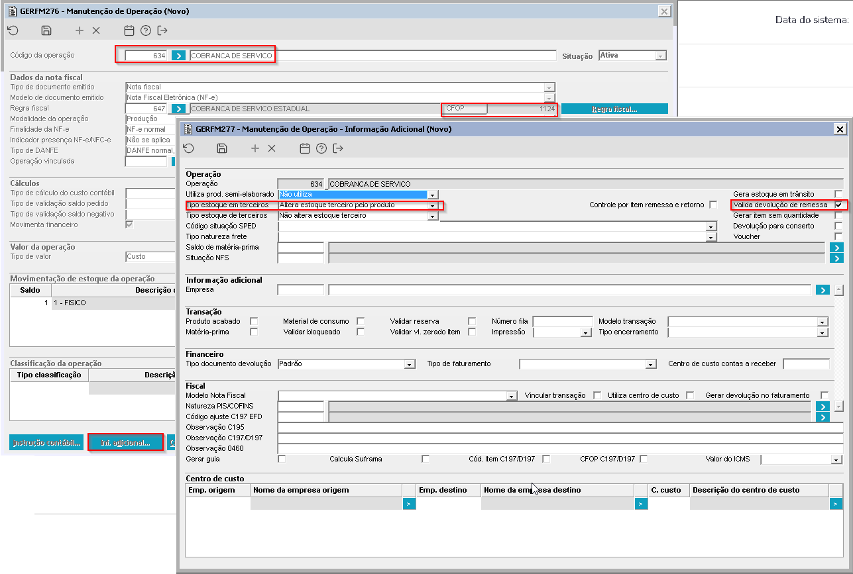Click save icon in GERFM276 toolbar
This screenshot has height=574, width=853.
(x=46, y=30)
